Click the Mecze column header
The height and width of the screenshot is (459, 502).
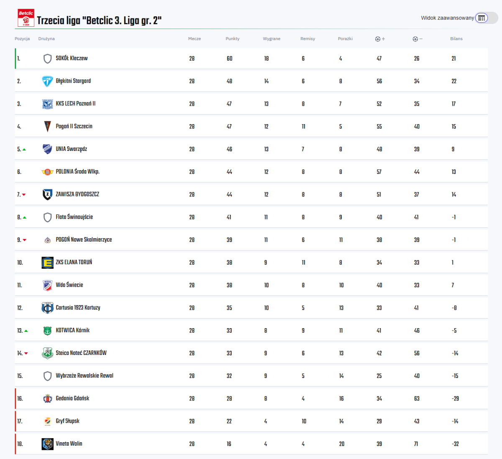pyautogui.click(x=195, y=39)
